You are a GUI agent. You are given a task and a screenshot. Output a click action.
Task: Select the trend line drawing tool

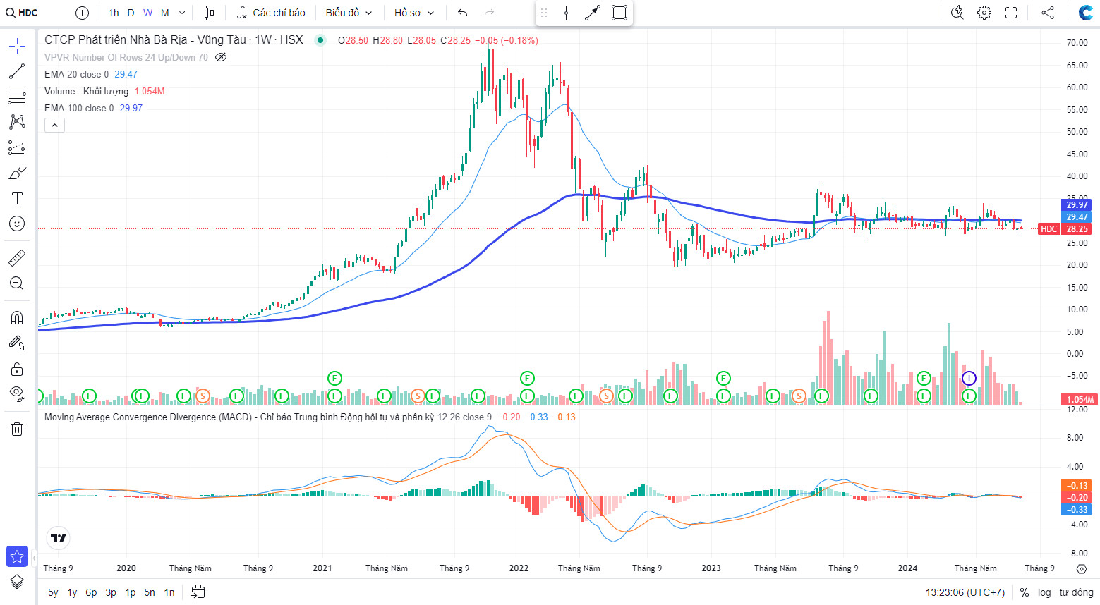pyautogui.click(x=17, y=71)
